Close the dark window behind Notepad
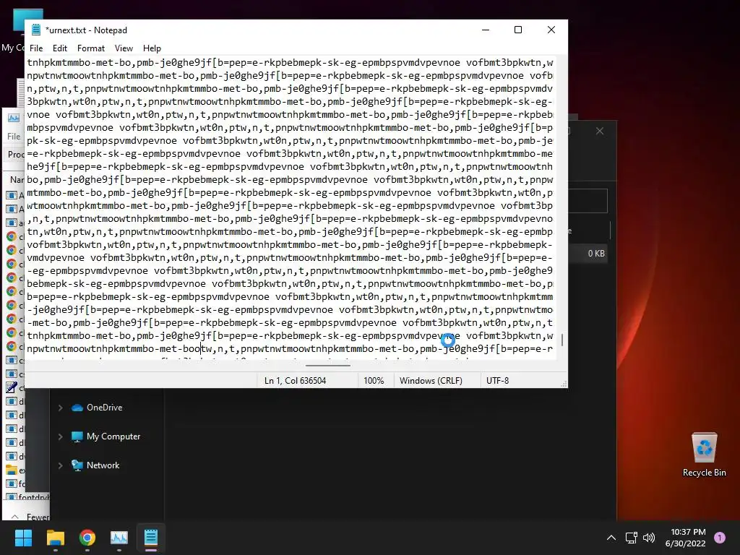 (x=599, y=132)
